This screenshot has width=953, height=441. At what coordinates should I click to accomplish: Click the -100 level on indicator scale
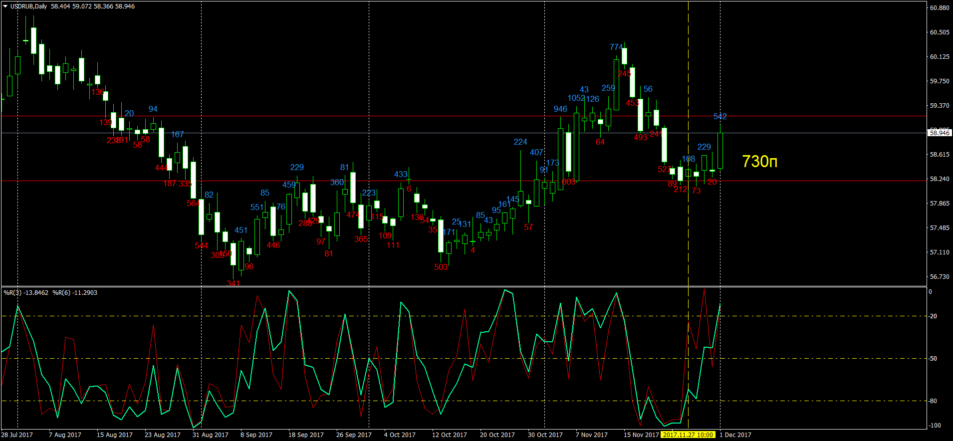point(934,426)
